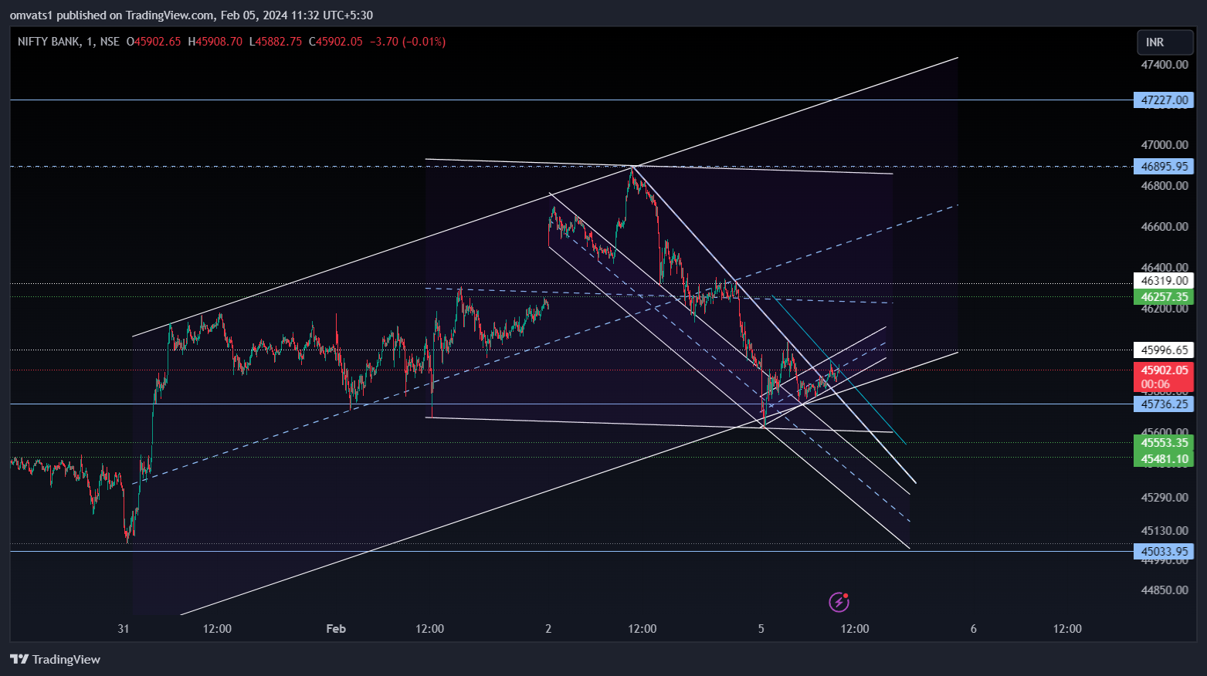The width and height of the screenshot is (1207, 676).
Task: Select the green 45481.10 price label
Action: (x=1164, y=458)
